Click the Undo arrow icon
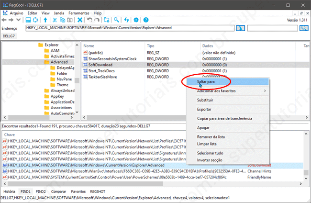Viewport: 311px width, 203px height. (x=89, y=20)
